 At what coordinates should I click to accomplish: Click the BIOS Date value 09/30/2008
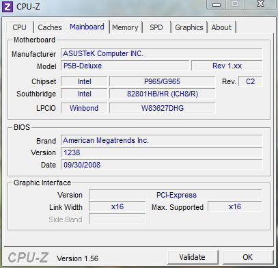(x=162, y=165)
